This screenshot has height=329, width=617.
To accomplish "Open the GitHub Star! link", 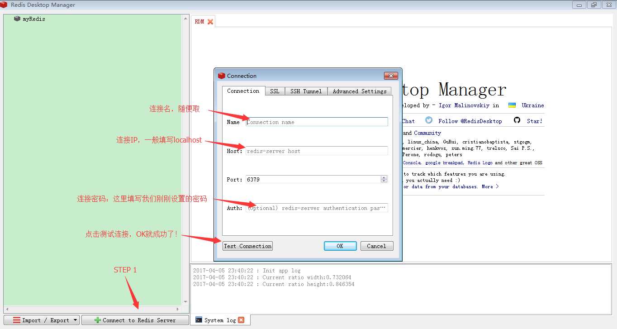I will click(534, 121).
